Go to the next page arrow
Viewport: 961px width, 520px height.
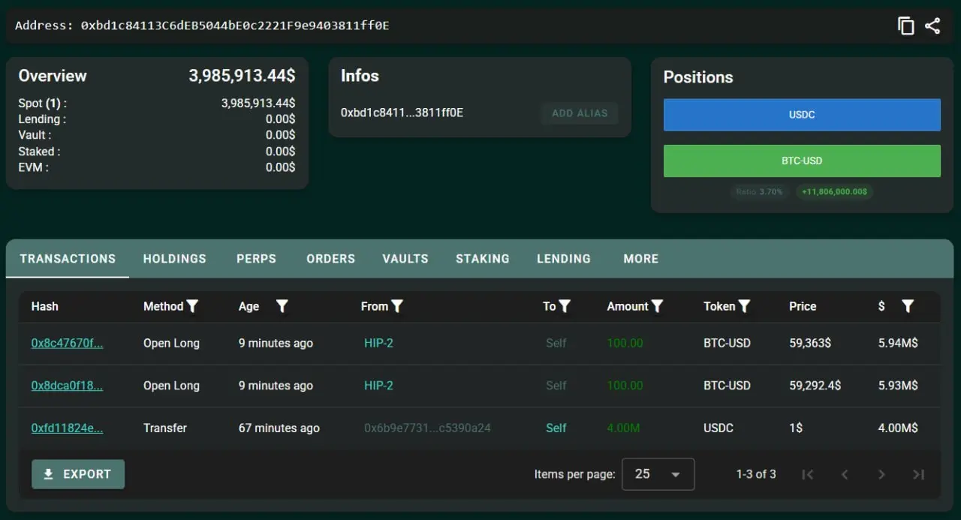tap(881, 474)
